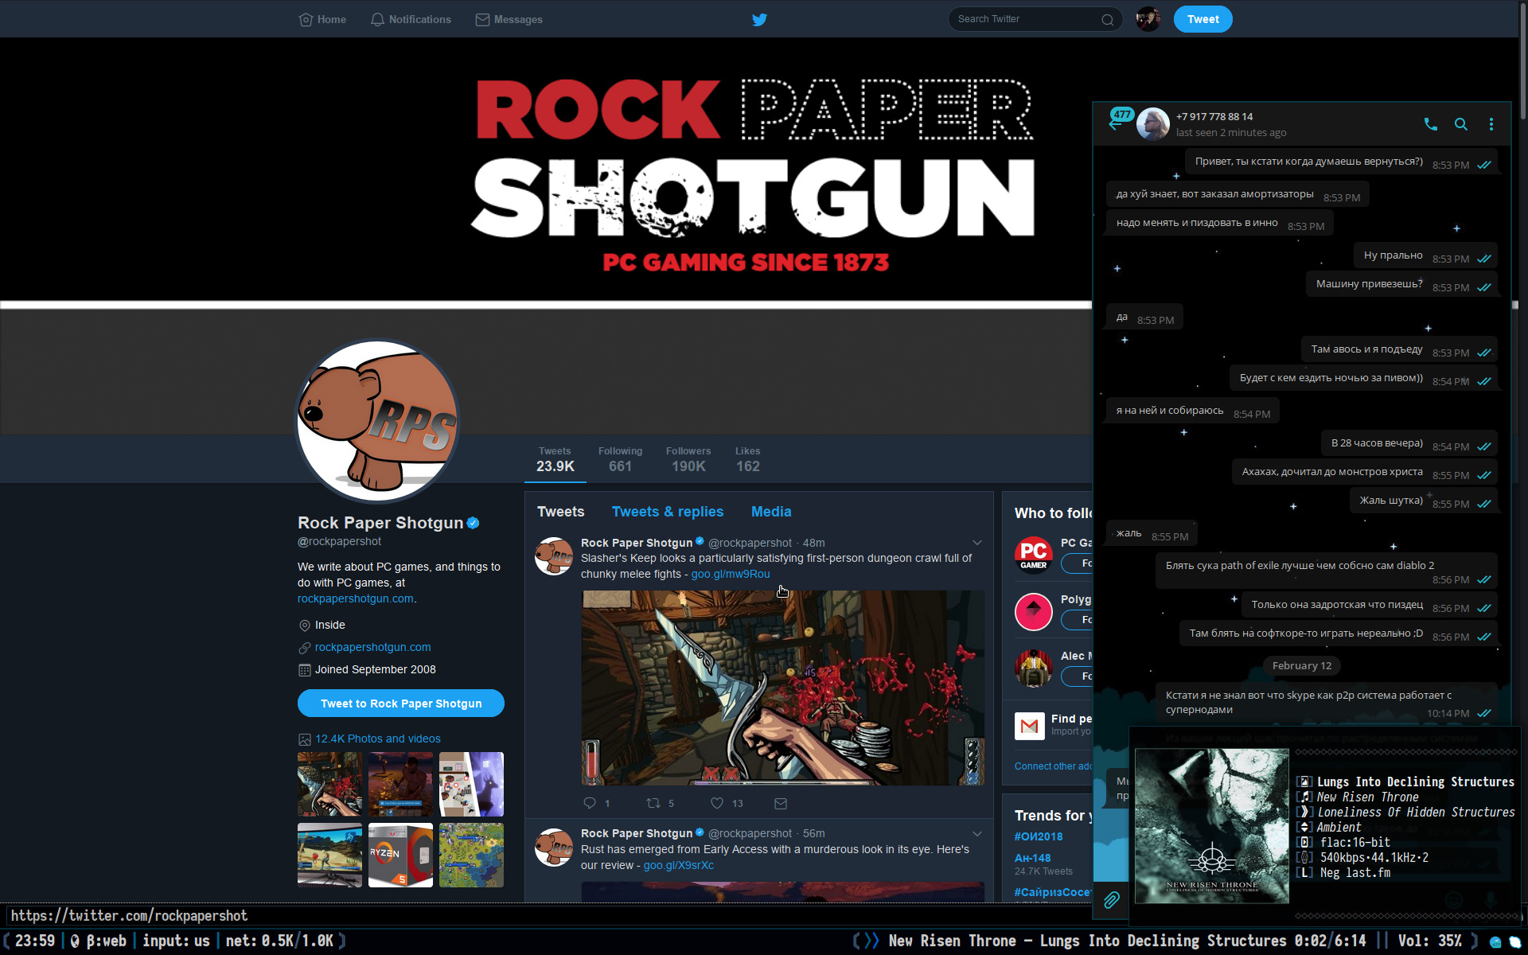Search within the Telegram chat
Image resolution: width=1528 pixels, height=955 pixels.
tap(1461, 124)
